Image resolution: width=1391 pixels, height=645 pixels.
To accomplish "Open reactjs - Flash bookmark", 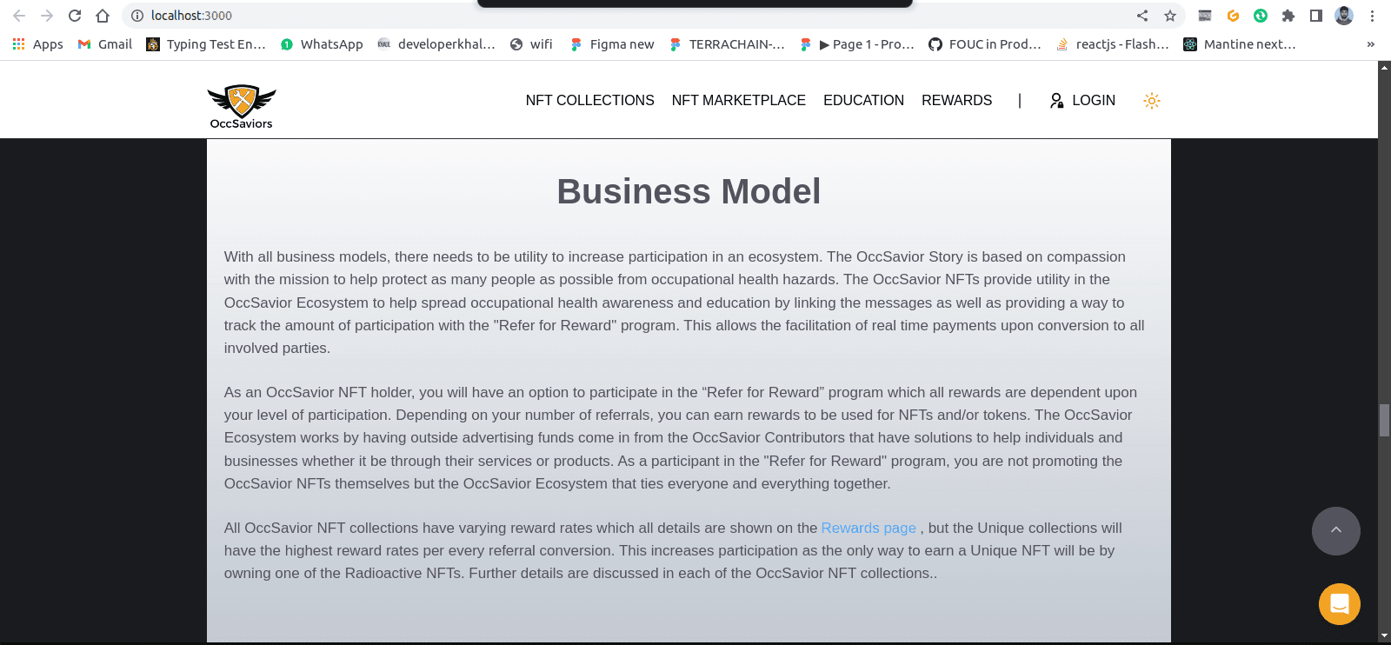I will click(x=1113, y=44).
